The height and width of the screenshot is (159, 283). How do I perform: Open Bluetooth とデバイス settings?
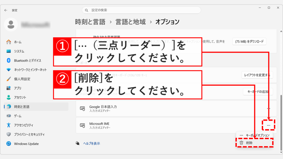[36, 60]
